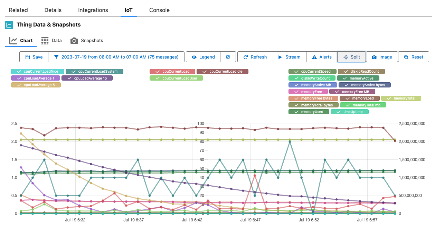
Task: Toggle the memoryTotal legend series
Action: tap(401, 98)
